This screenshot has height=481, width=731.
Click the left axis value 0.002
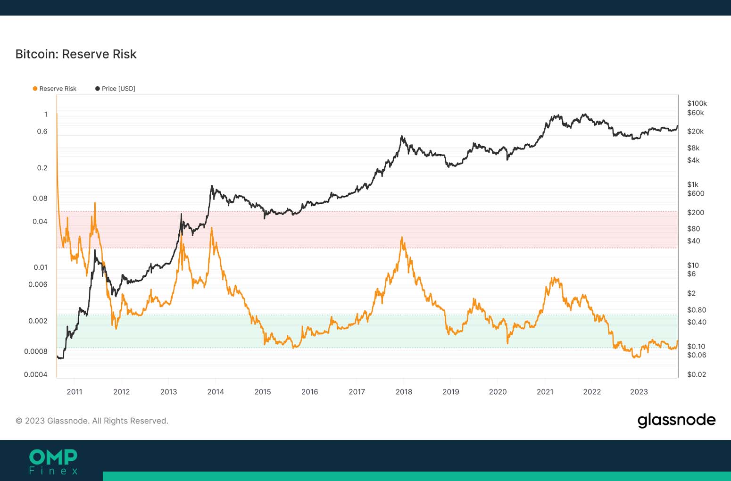[x=38, y=321]
